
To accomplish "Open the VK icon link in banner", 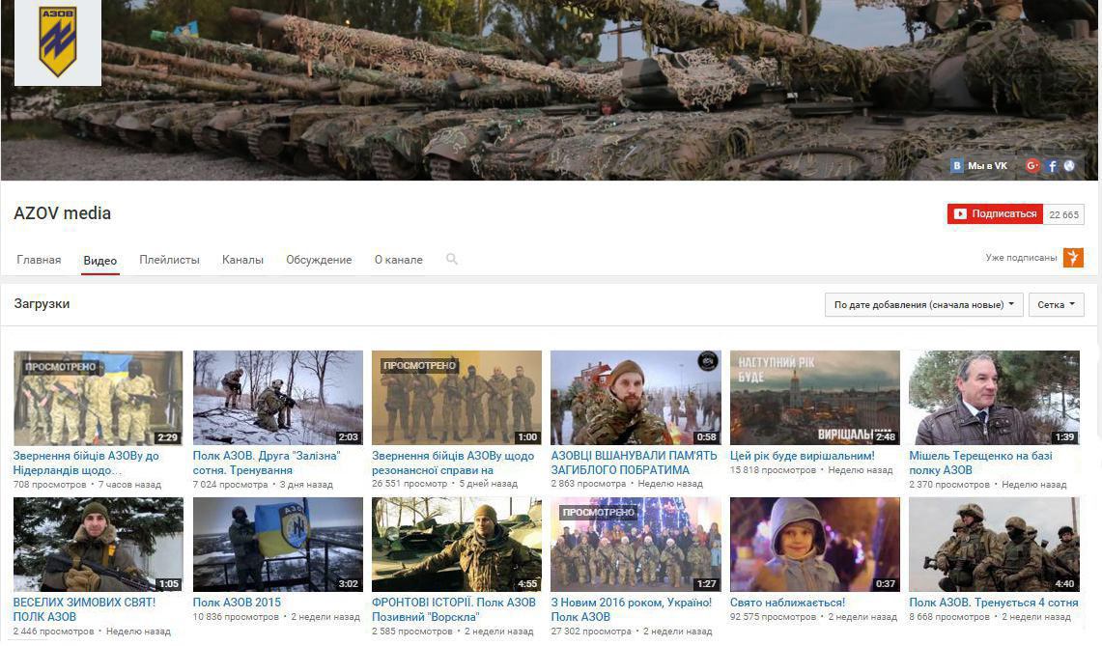I will [x=956, y=166].
